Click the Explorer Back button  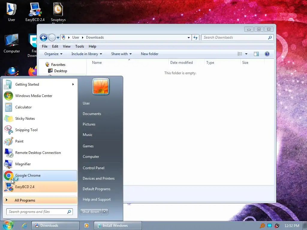coord(43,37)
